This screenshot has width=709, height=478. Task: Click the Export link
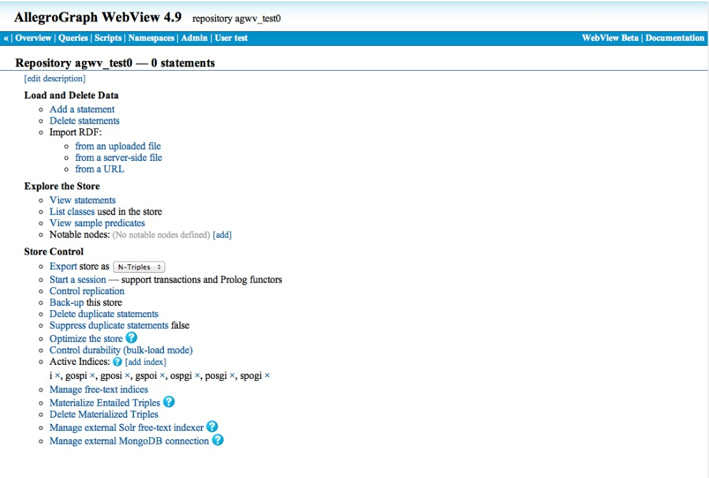63,266
